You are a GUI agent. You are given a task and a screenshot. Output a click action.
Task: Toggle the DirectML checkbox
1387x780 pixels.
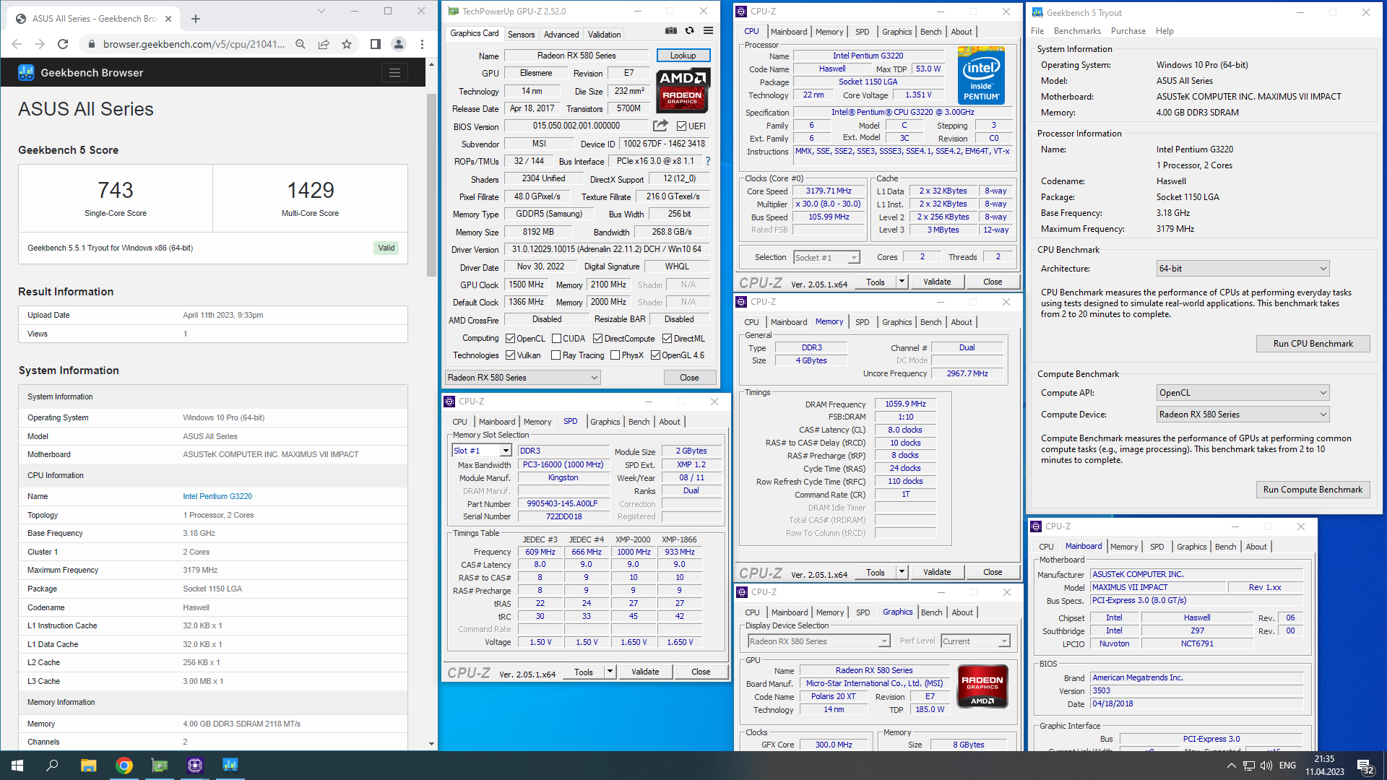[667, 339]
